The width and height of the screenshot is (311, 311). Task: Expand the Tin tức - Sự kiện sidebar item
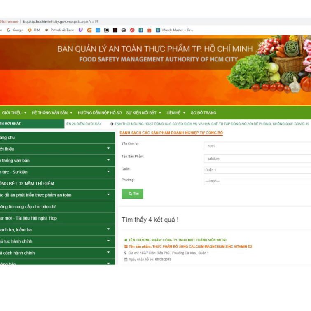pyautogui.click(x=108, y=172)
